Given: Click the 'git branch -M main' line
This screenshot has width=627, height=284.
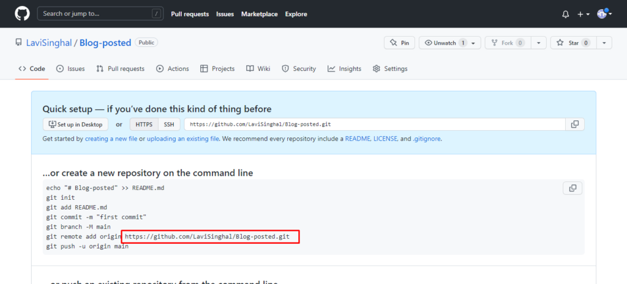Looking at the screenshot, I should (78, 227).
